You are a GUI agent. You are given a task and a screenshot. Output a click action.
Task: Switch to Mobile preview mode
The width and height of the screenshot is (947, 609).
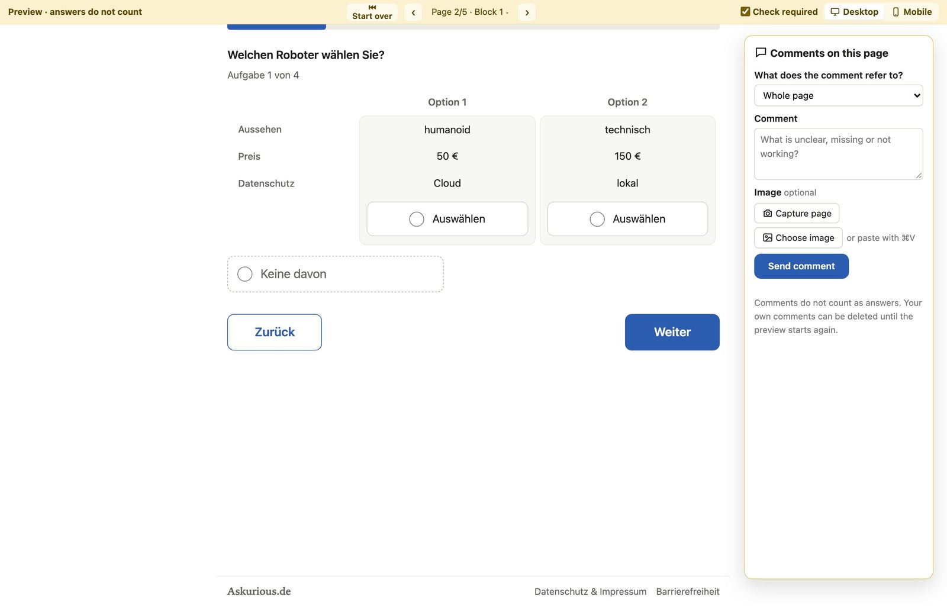pyautogui.click(x=911, y=12)
